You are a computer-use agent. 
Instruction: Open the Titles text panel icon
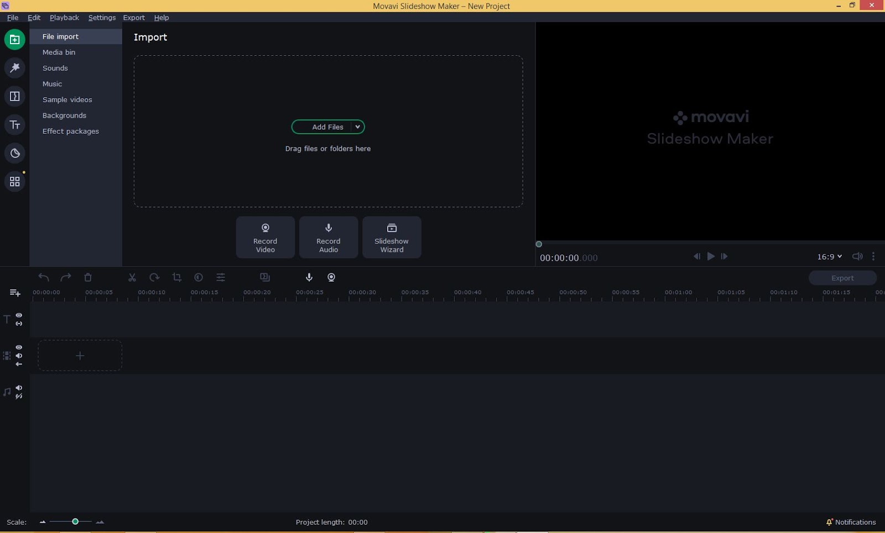15,125
